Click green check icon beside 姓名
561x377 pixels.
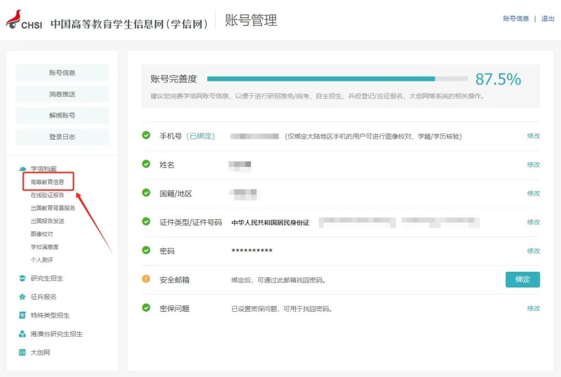[x=146, y=164]
